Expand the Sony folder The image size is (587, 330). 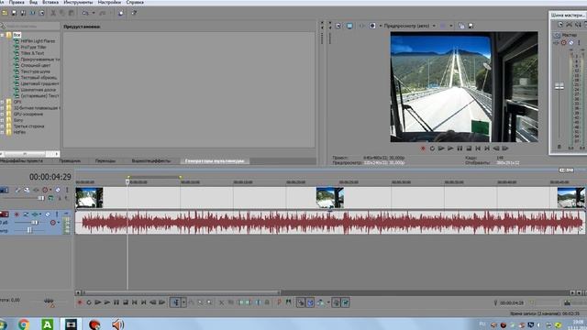[x=2, y=120]
